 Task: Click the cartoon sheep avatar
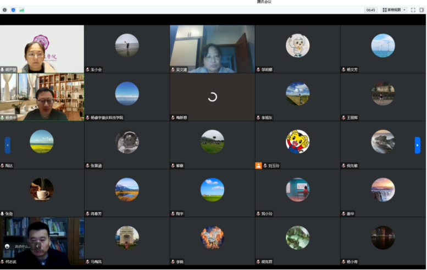pos(298,46)
